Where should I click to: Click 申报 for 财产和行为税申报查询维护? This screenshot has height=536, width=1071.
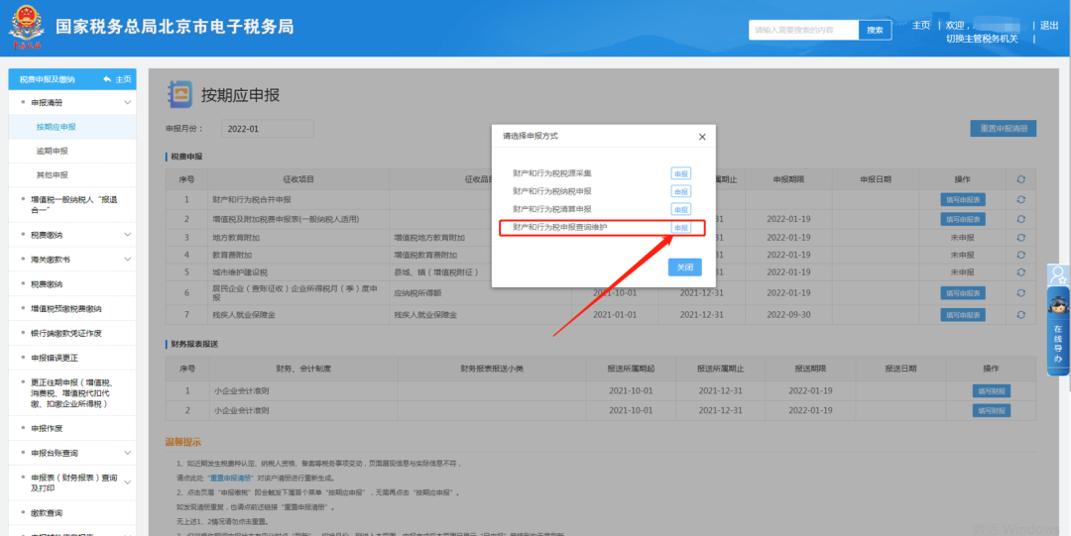point(680,227)
